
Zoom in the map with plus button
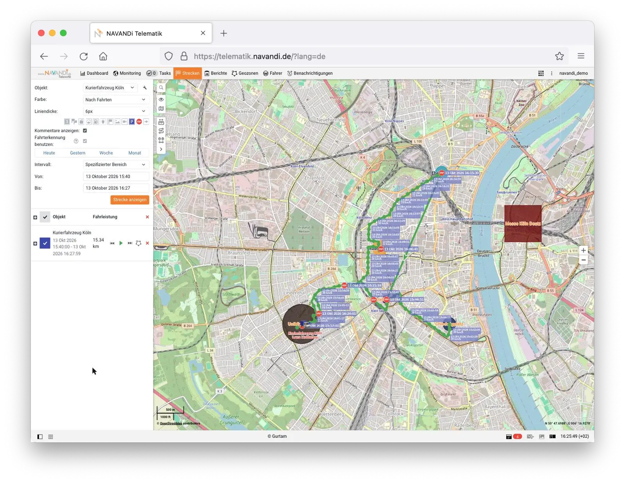pyautogui.click(x=583, y=251)
